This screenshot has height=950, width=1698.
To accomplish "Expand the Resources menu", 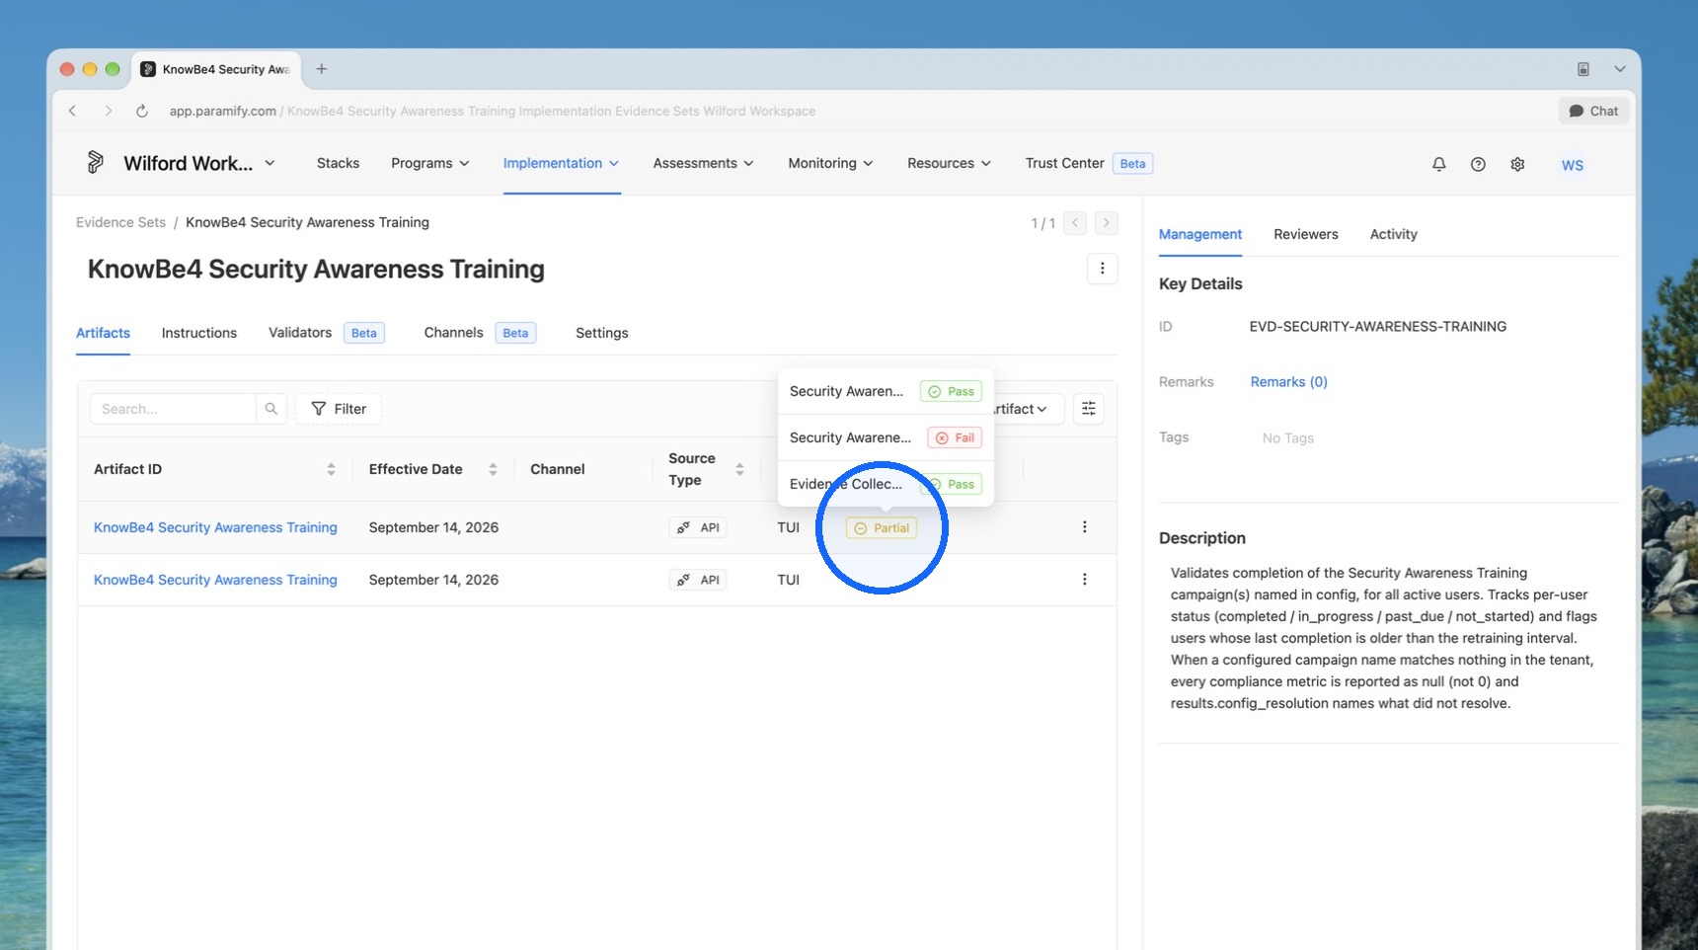I will coord(949,163).
